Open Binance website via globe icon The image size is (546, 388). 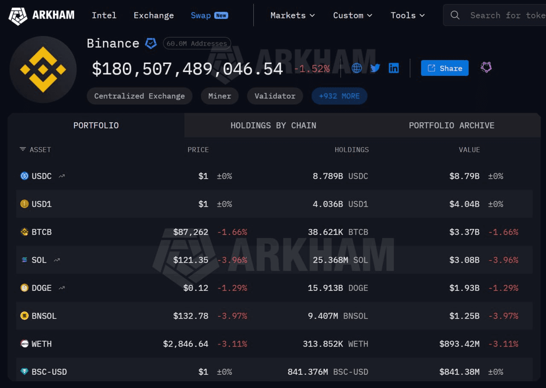pyautogui.click(x=357, y=68)
